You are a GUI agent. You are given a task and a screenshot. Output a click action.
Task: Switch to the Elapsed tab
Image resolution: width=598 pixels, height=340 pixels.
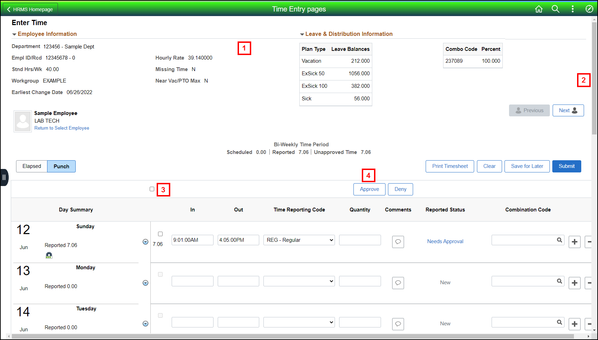[x=32, y=167]
